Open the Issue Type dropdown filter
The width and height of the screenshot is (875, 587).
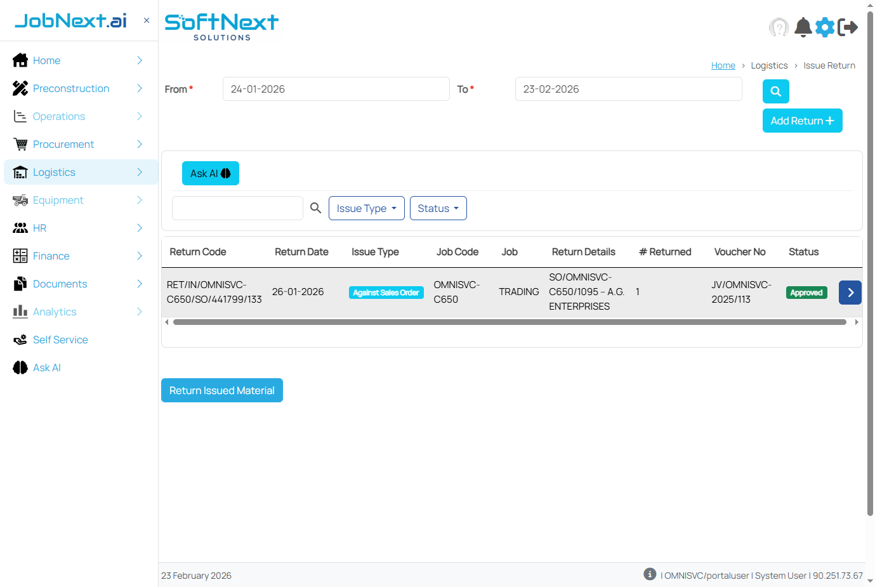click(366, 208)
